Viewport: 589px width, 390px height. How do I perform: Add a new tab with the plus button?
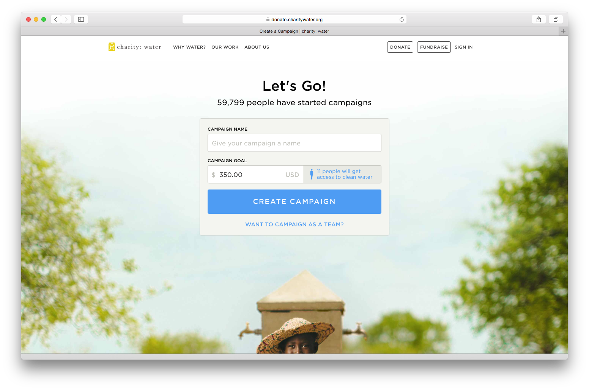pos(563,31)
